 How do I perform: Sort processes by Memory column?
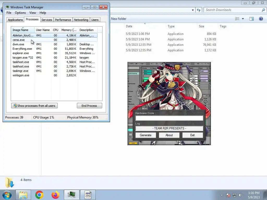pos(69,30)
